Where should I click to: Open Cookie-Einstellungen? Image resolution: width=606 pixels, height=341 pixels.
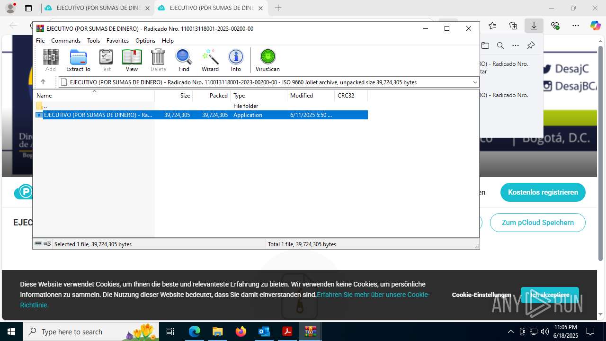(481, 295)
